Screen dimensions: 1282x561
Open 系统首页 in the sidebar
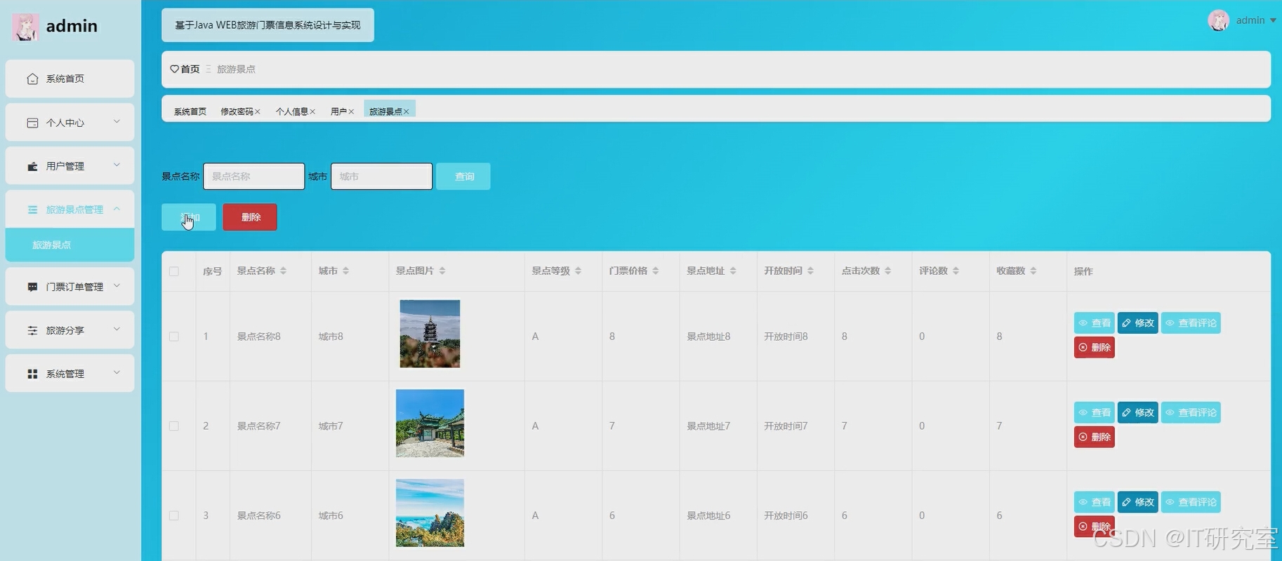[70, 79]
